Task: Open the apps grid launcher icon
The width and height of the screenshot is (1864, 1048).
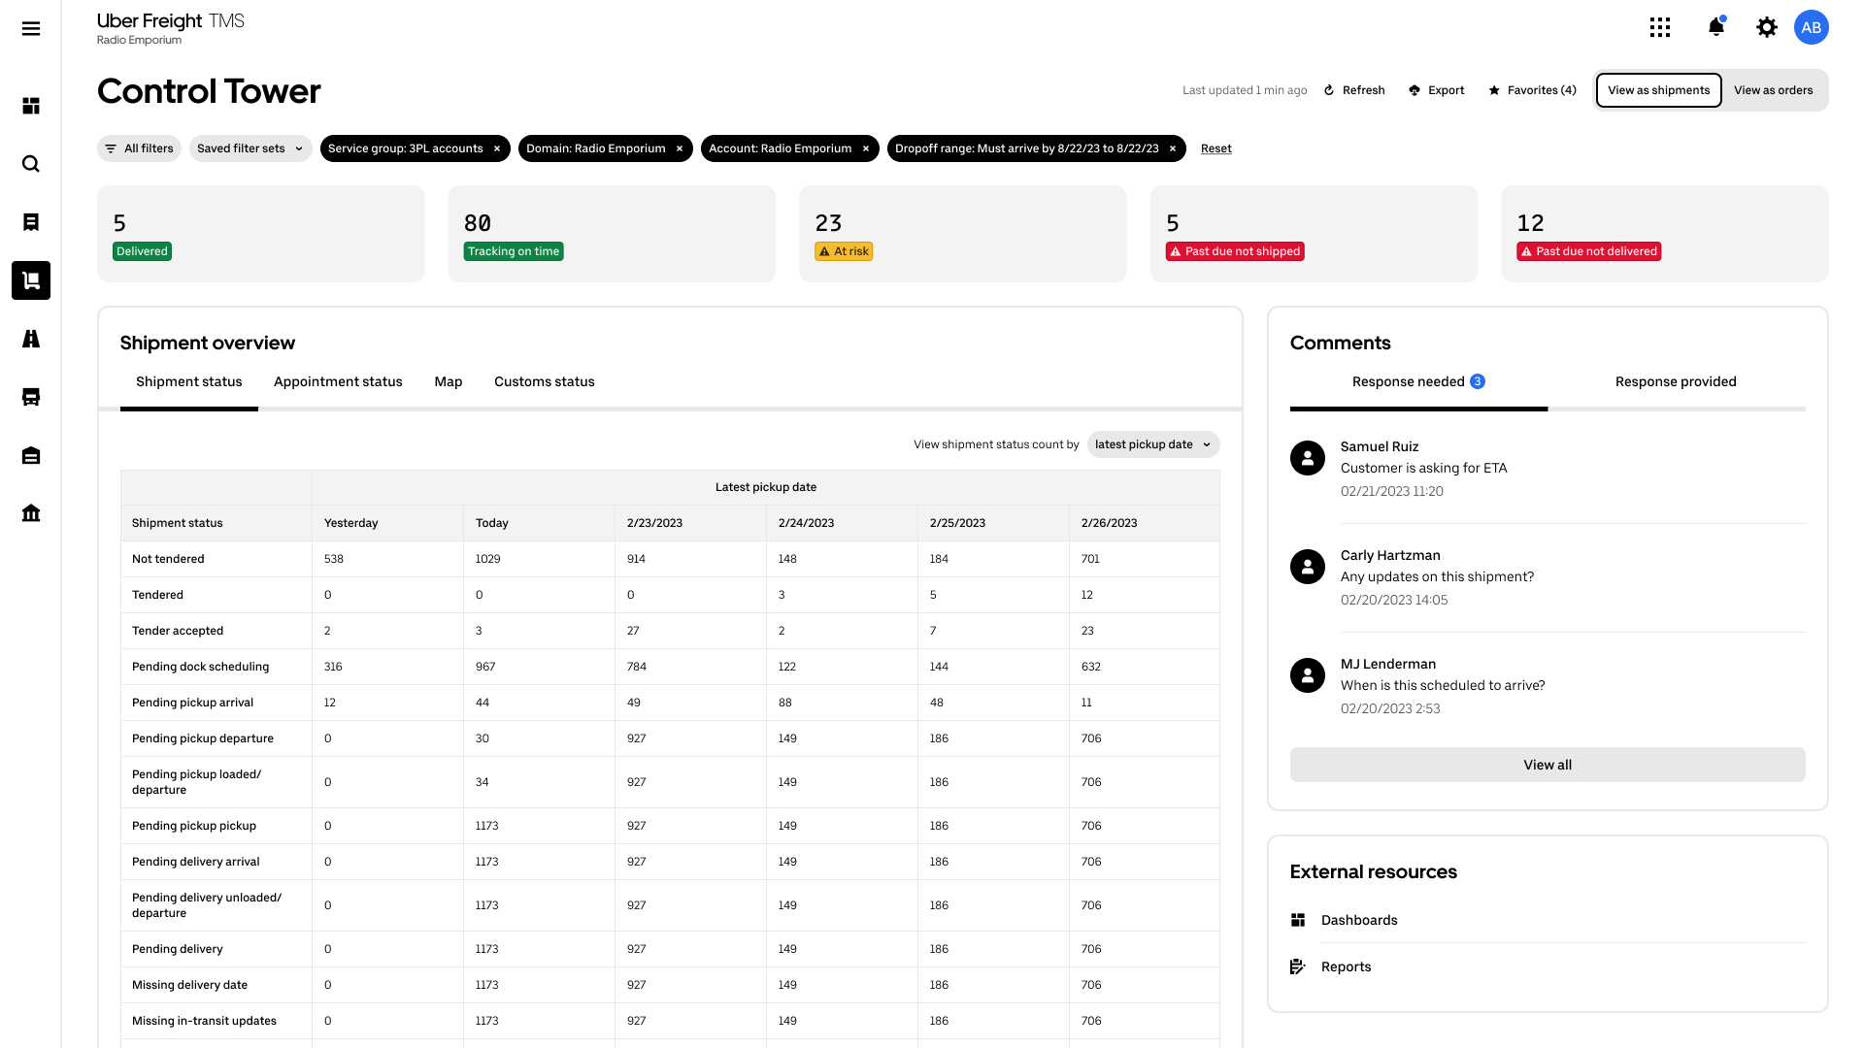Action: [1660, 27]
